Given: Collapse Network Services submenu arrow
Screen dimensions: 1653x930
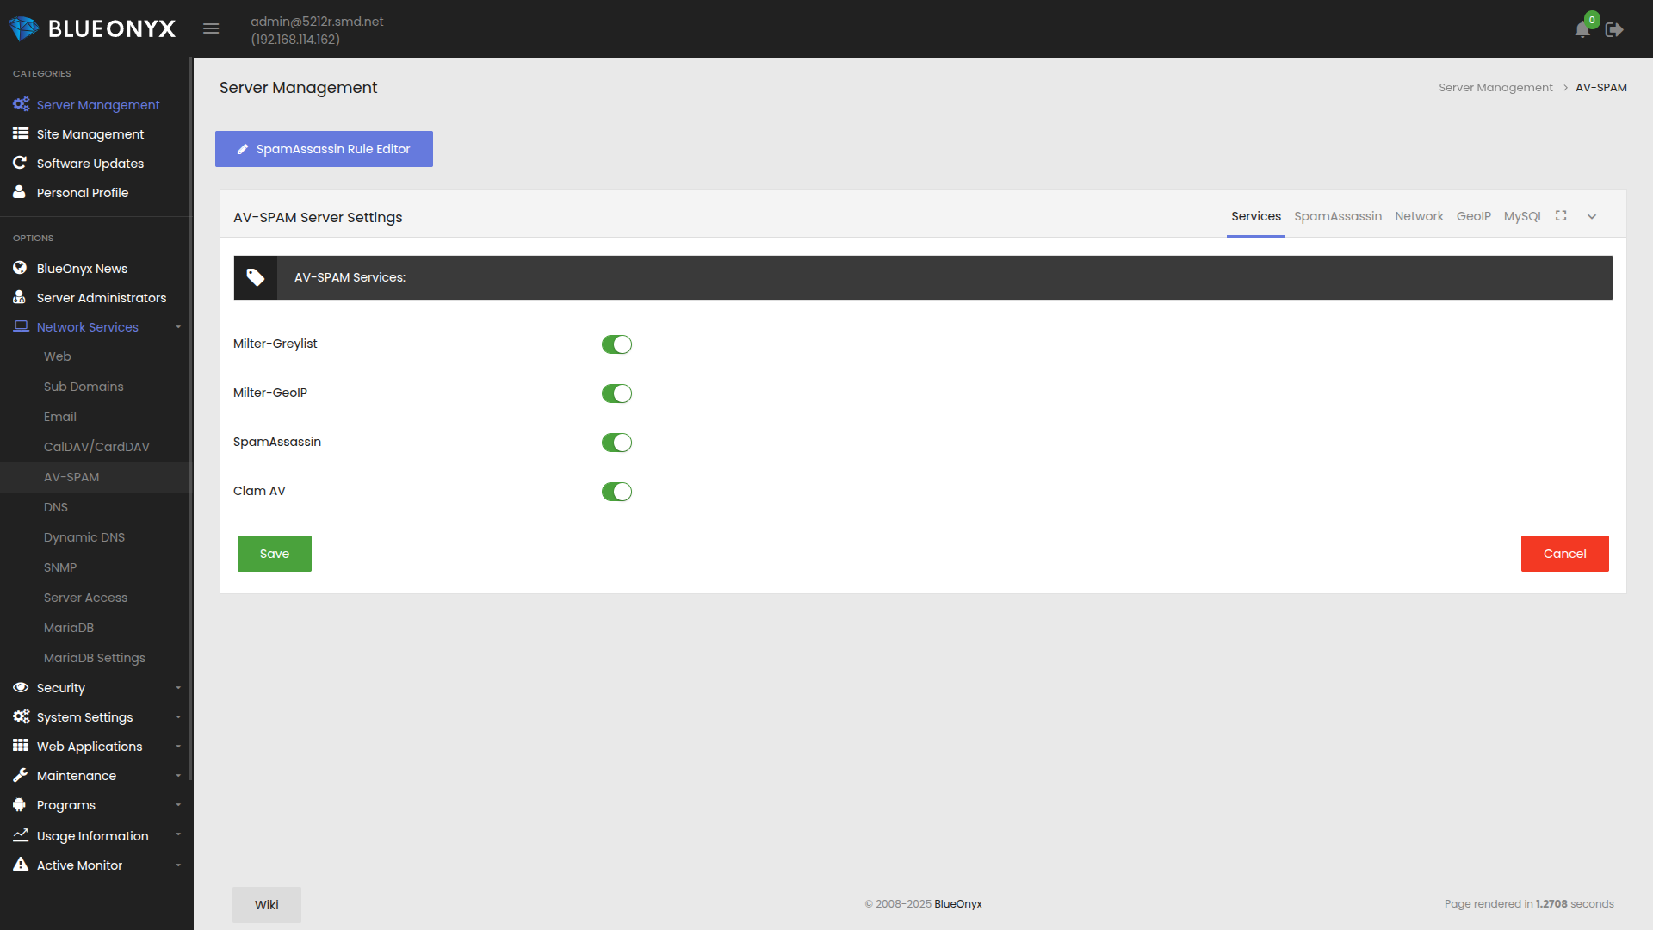Looking at the screenshot, I should 178,327.
